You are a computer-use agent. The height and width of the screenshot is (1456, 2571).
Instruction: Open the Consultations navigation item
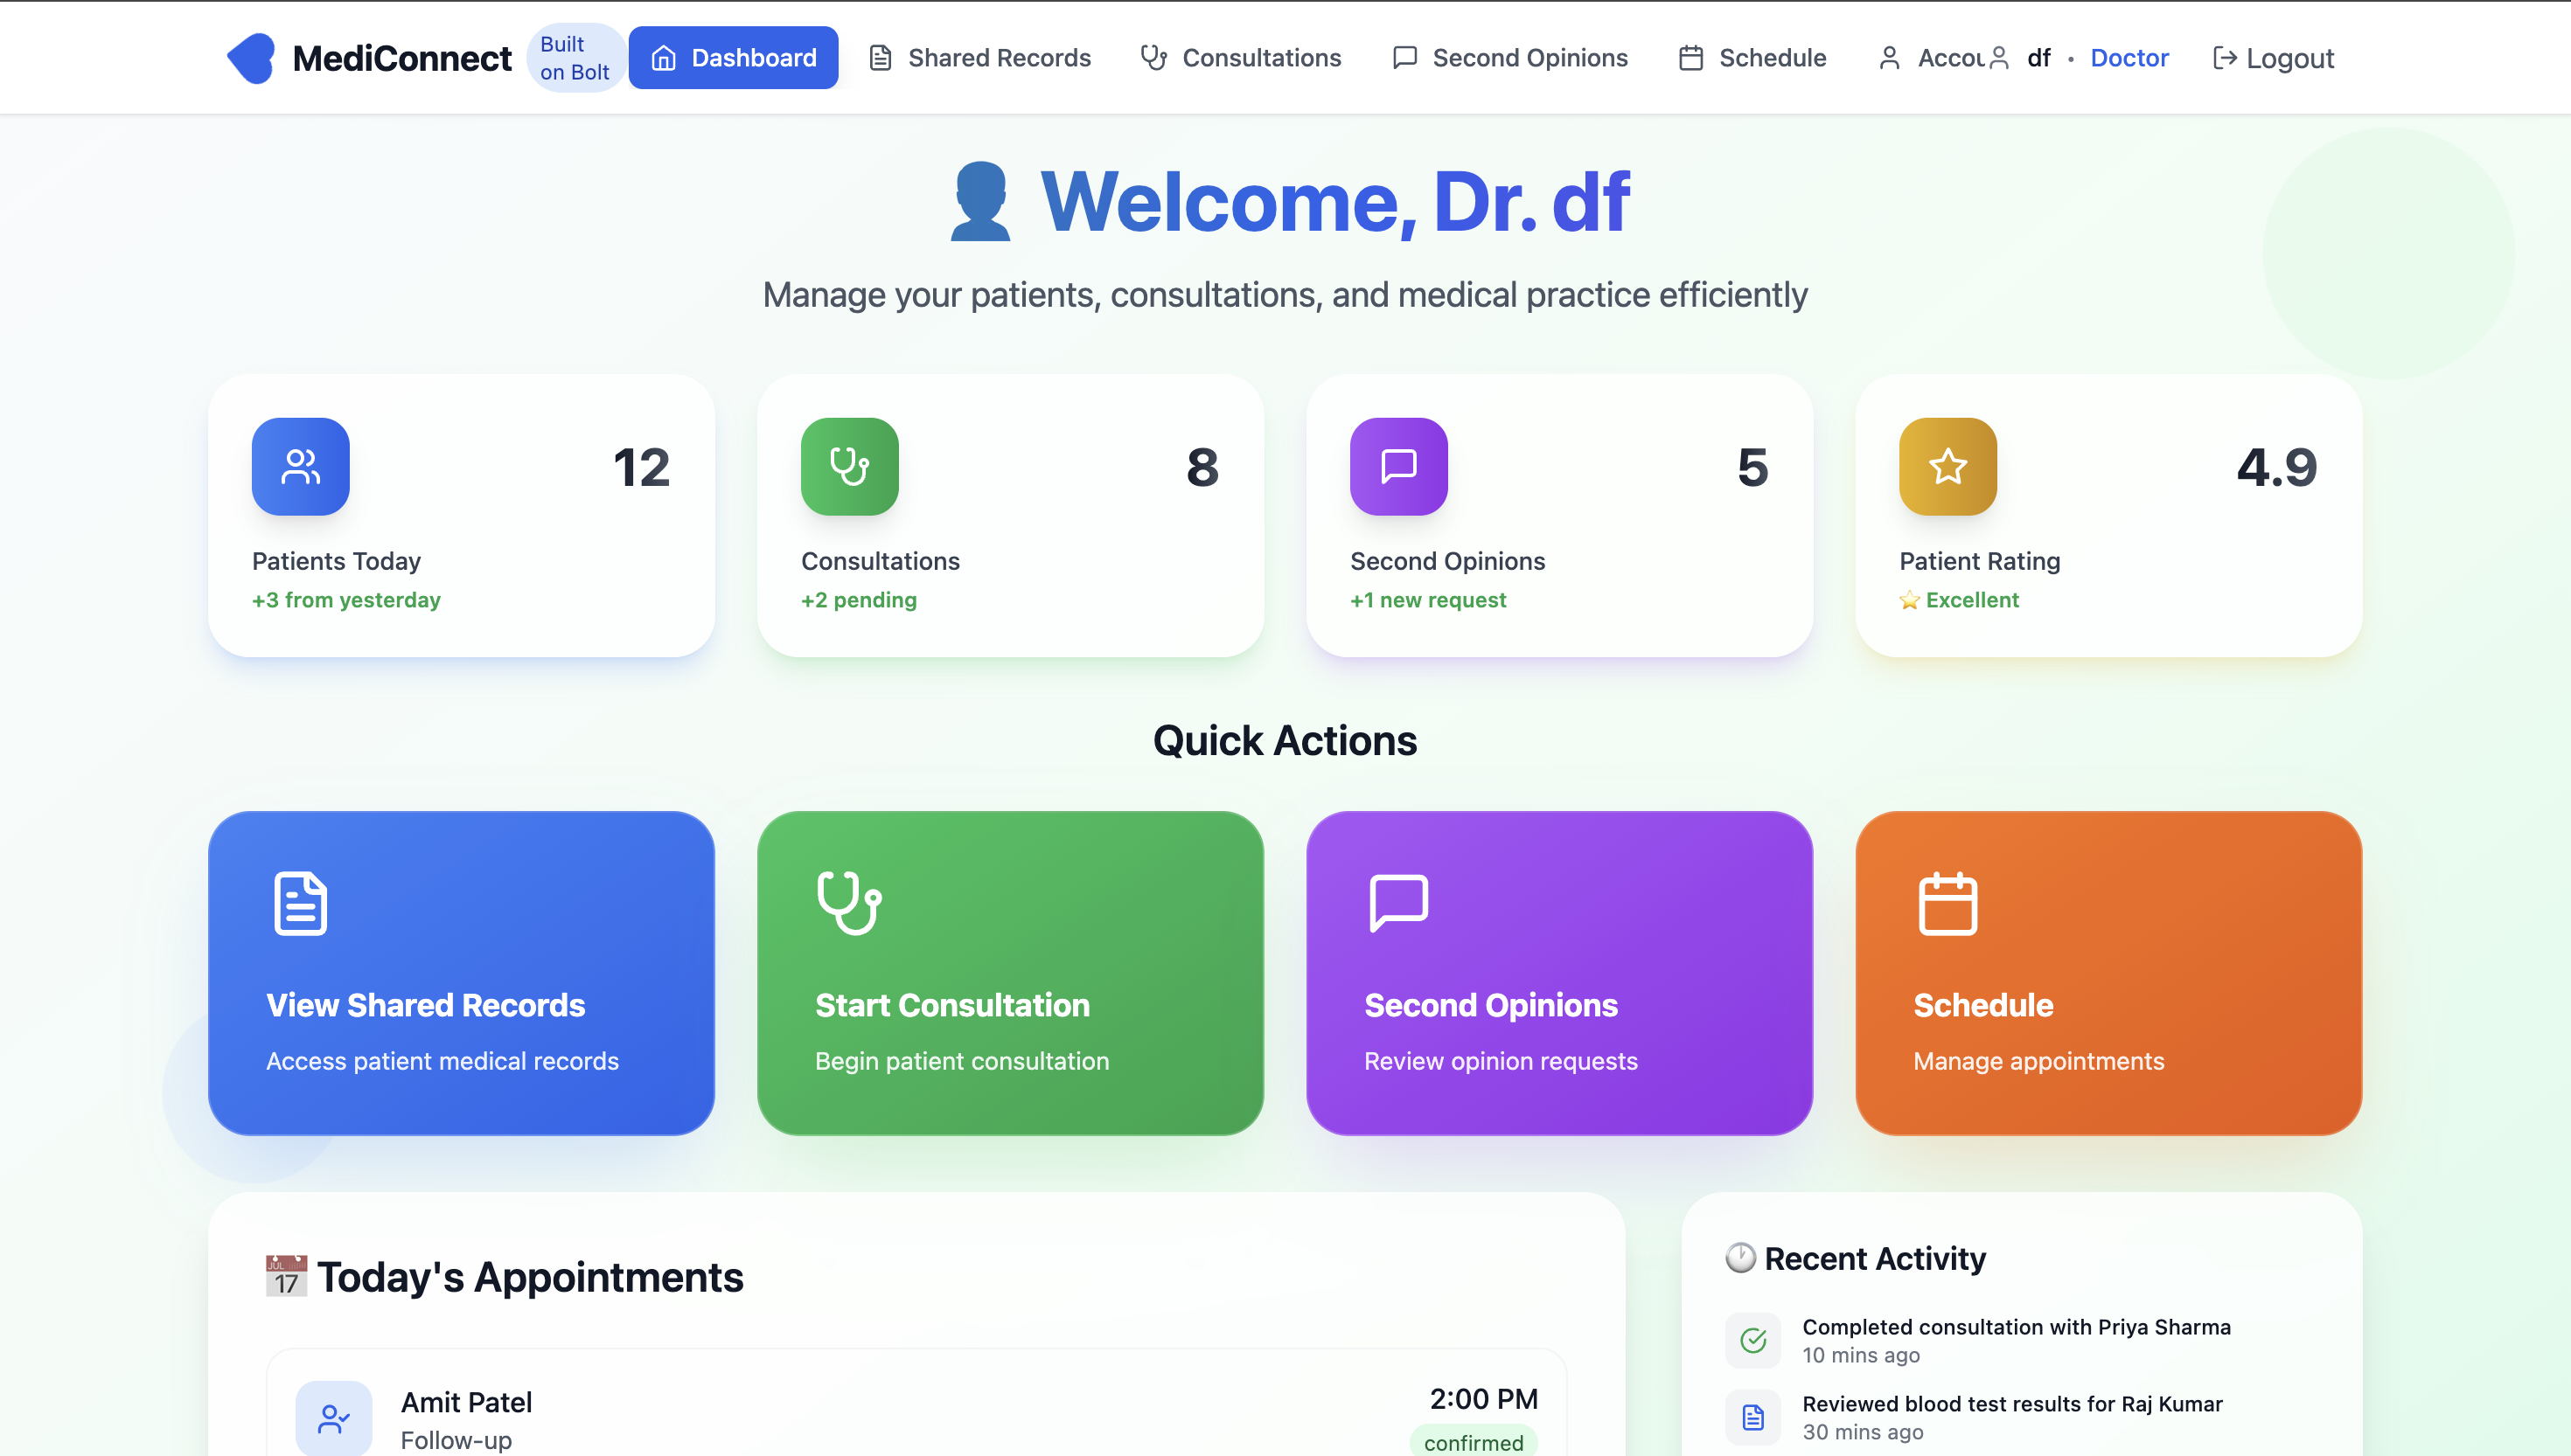pyautogui.click(x=1241, y=58)
